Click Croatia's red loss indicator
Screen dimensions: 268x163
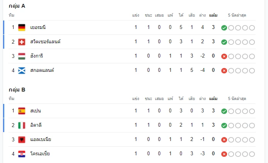[x=224, y=154]
